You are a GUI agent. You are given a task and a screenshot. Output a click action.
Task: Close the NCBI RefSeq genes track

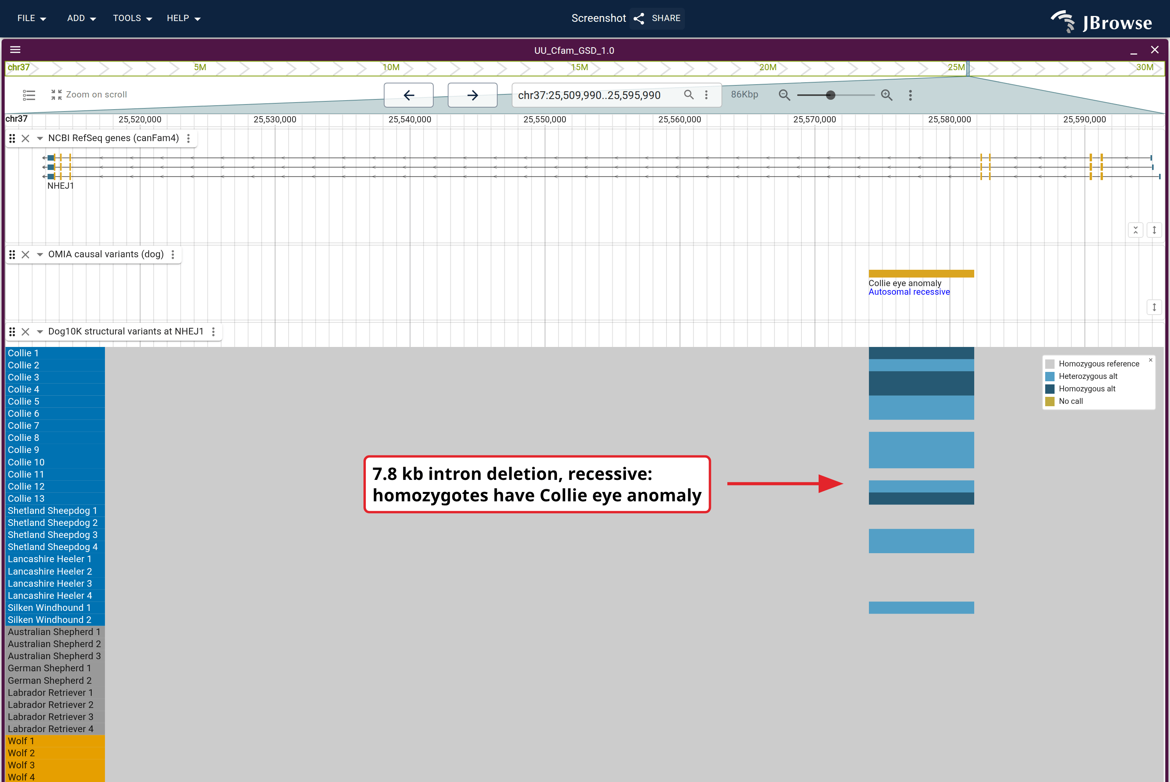(x=25, y=138)
